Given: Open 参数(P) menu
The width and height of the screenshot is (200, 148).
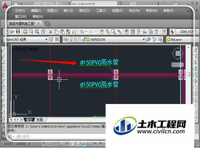Looking at the screenshot, I should [x=168, y=10].
